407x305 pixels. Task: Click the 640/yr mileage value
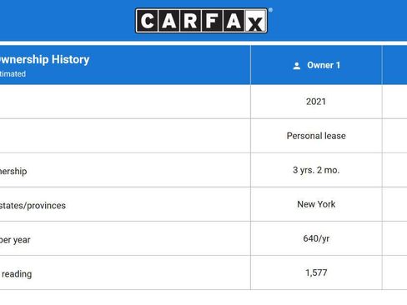point(316,238)
